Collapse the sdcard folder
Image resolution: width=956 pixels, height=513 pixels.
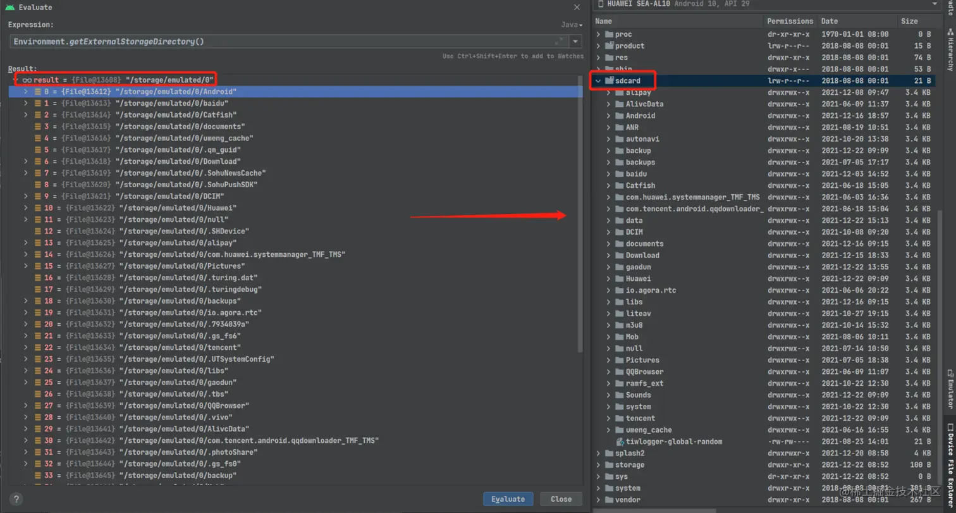pos(598,80)
